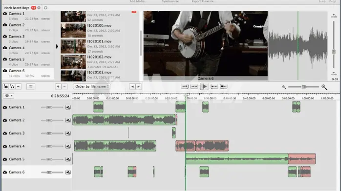Start playback with the Play button

click(x=204, y=87)
